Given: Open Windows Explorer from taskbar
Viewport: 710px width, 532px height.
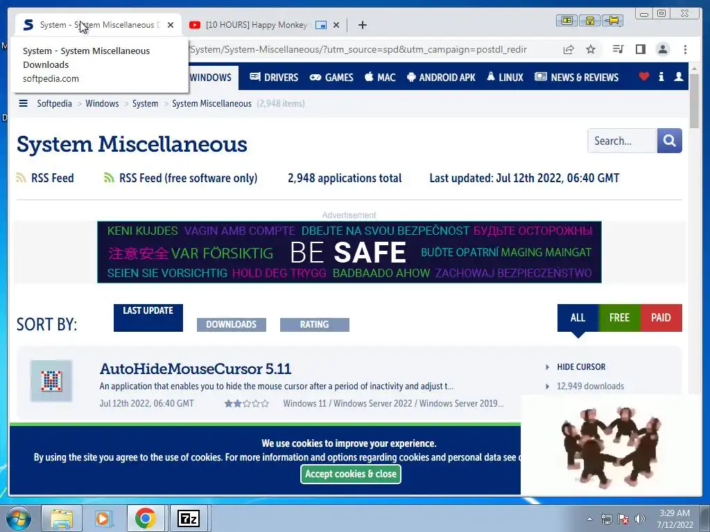Looking at the screenshot, I should (62, 518).
